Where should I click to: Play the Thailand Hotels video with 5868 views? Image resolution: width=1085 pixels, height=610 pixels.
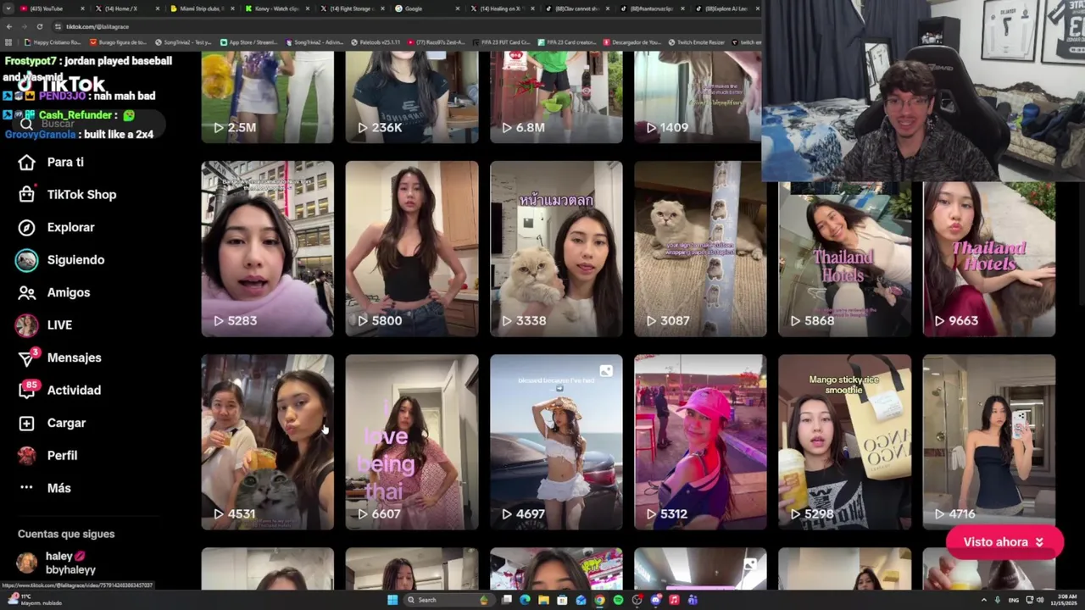(844, 258)
